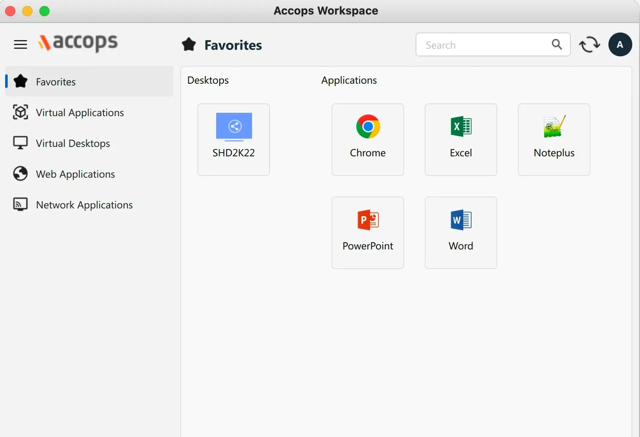Launch the Chrome application icon

coord(368,126)
